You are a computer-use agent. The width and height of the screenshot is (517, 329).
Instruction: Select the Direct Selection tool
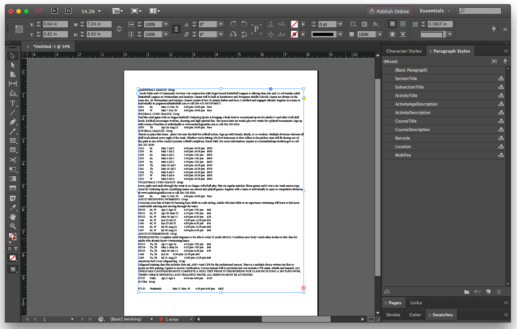[x=13, y=65]
